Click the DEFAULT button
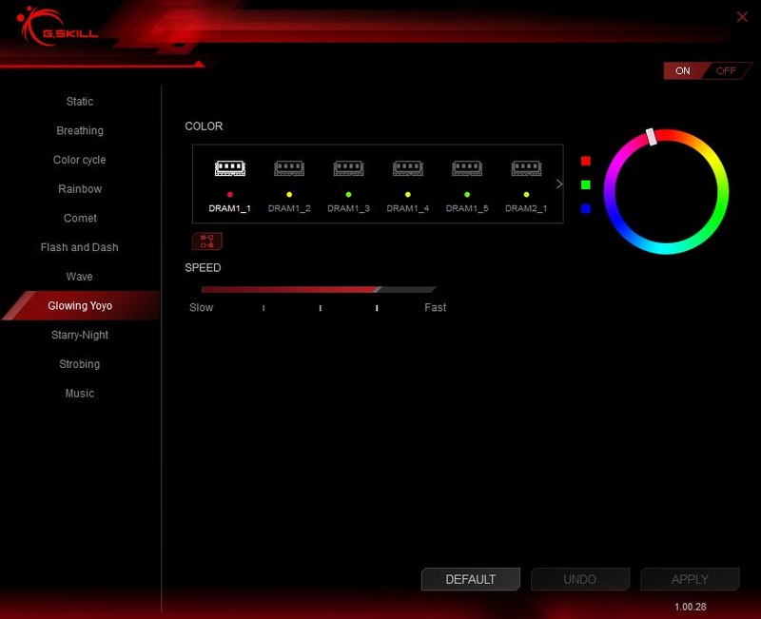Viewport: 761px width, 619px height. 470,579
